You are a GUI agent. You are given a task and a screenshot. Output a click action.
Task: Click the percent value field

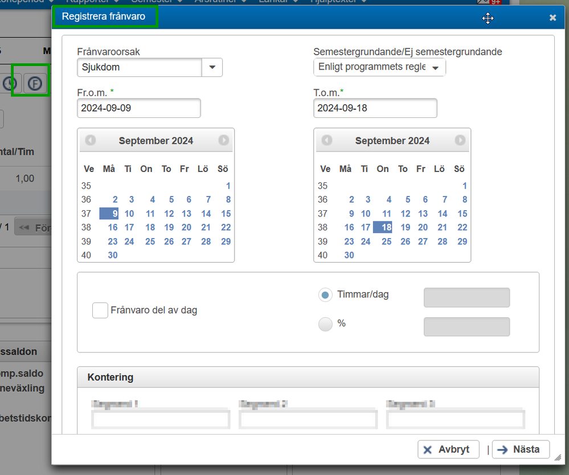click(466, 326)
